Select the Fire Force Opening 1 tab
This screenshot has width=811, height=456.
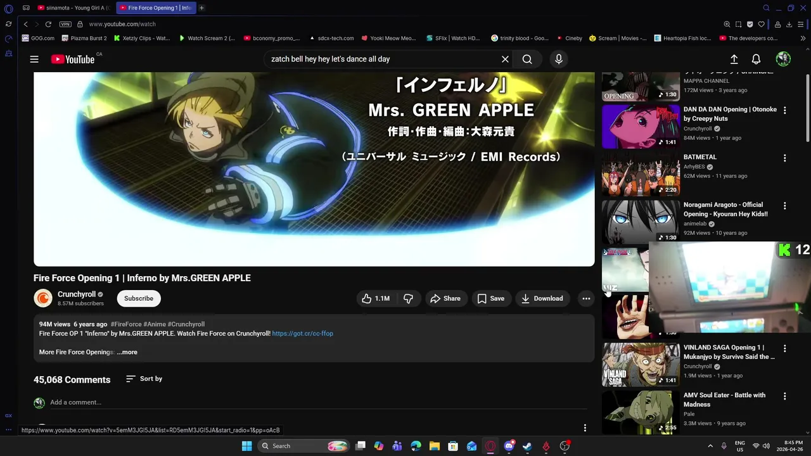pyautogui.click(x=155, y=8)
